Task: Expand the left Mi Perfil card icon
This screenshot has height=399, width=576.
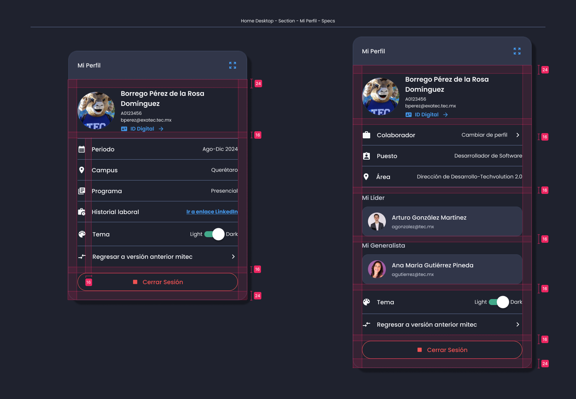Action: 233,65
